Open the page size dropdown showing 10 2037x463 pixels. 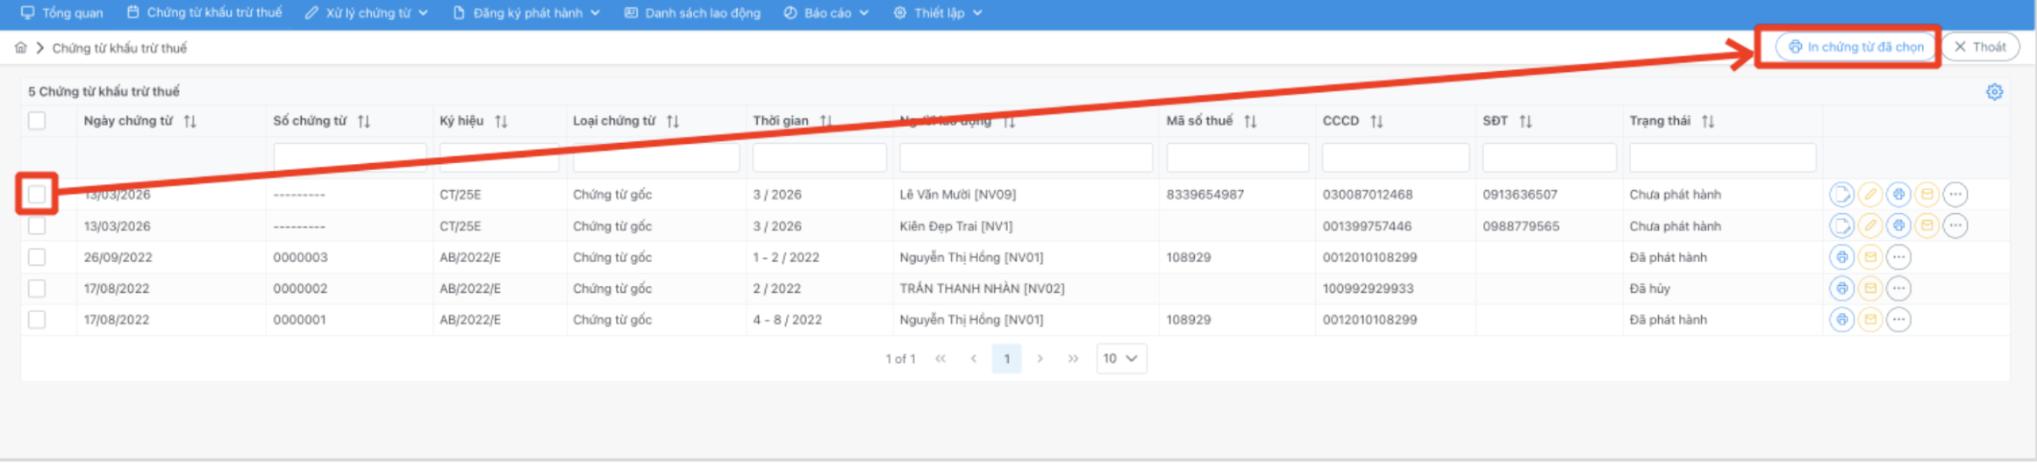pos(1120,359)
